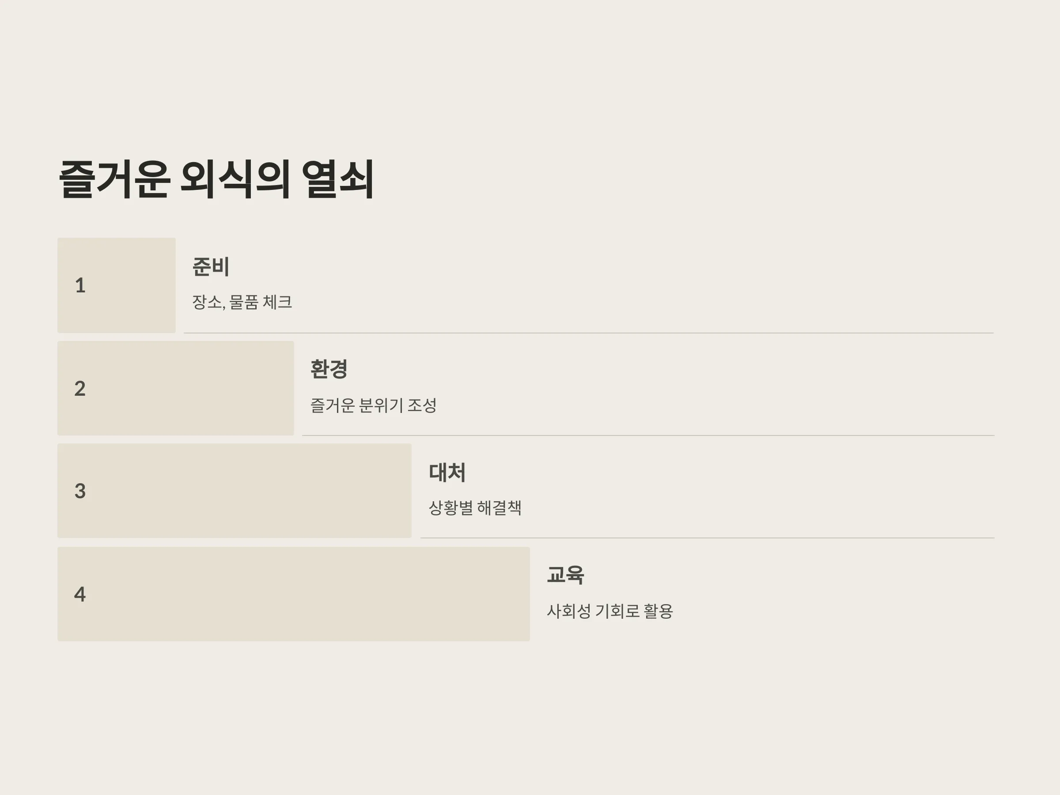
Task: Select the slide title 즐거운 외식의 열쇠
Action: (216, 179)
